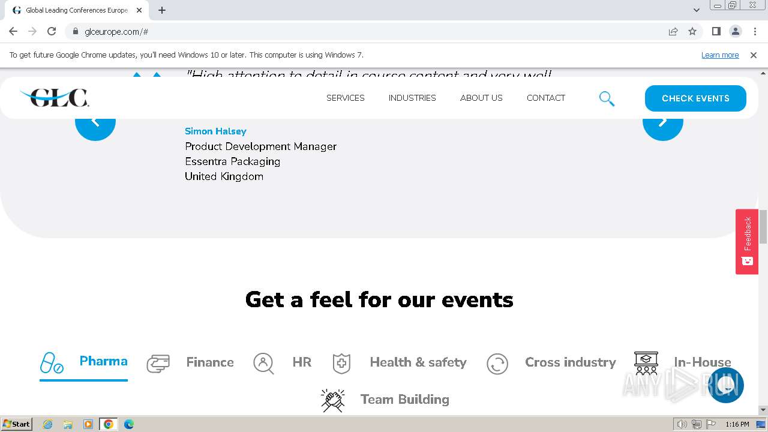Toggle the browser side panel
The height and width of the screenshot is (432, 768).
(716, 31)
